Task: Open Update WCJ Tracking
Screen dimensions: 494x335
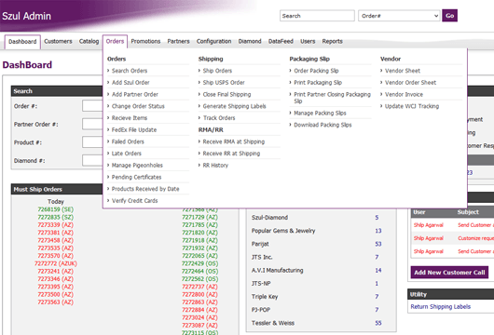Action: tap(412, 106)
